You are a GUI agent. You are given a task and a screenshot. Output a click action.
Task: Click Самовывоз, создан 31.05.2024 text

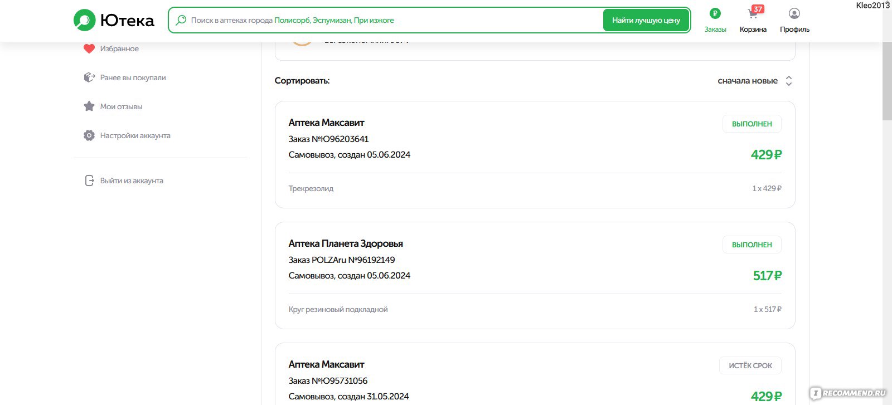(348, 396)
